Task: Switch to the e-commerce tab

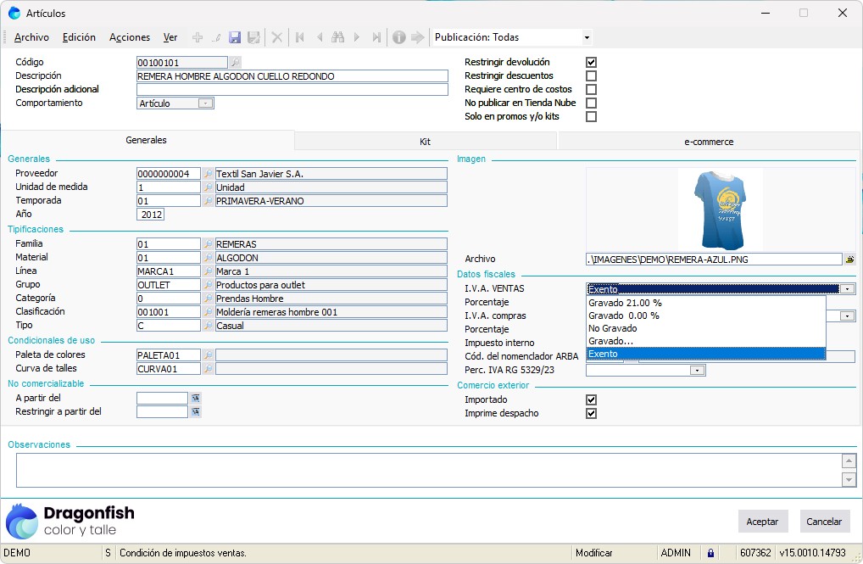Action: click(x=708, y=142)
